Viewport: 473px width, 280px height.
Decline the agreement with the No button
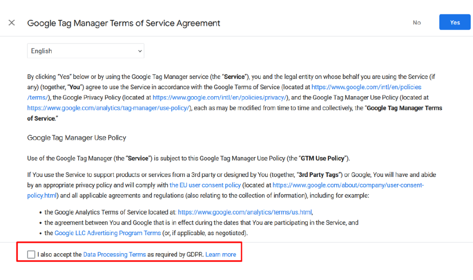point(417,23)
